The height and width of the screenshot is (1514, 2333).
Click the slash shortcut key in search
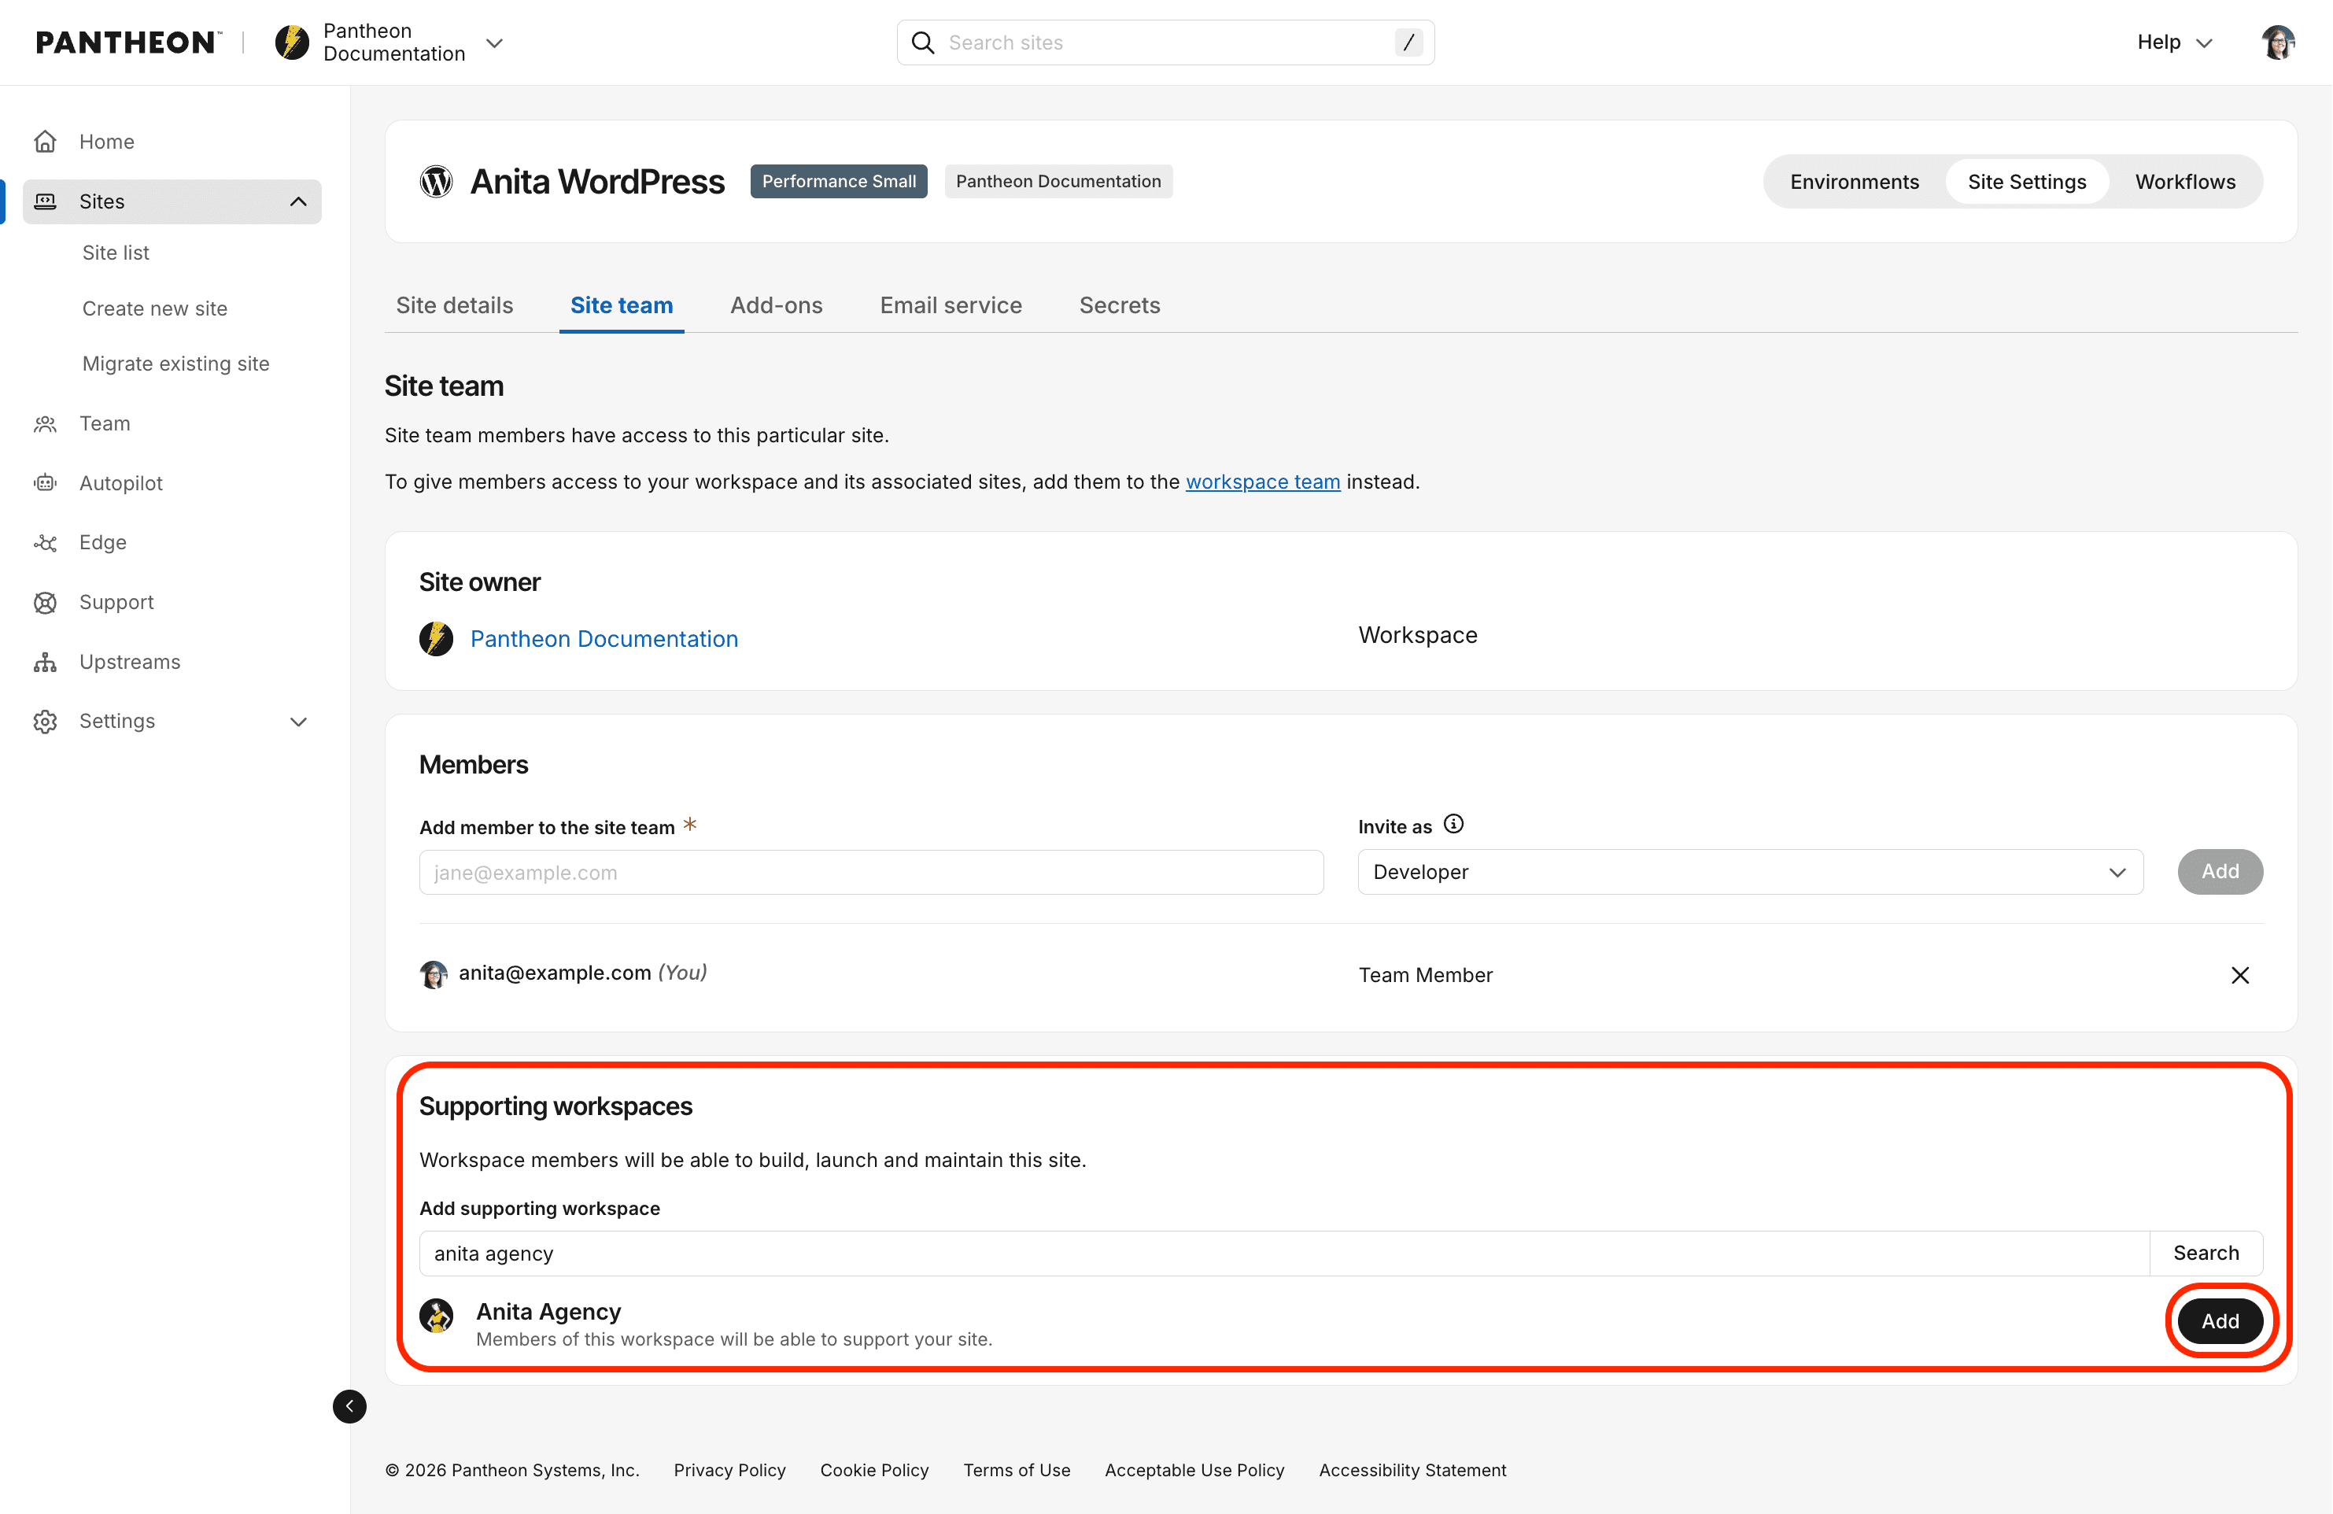[x=1408, y=42]
